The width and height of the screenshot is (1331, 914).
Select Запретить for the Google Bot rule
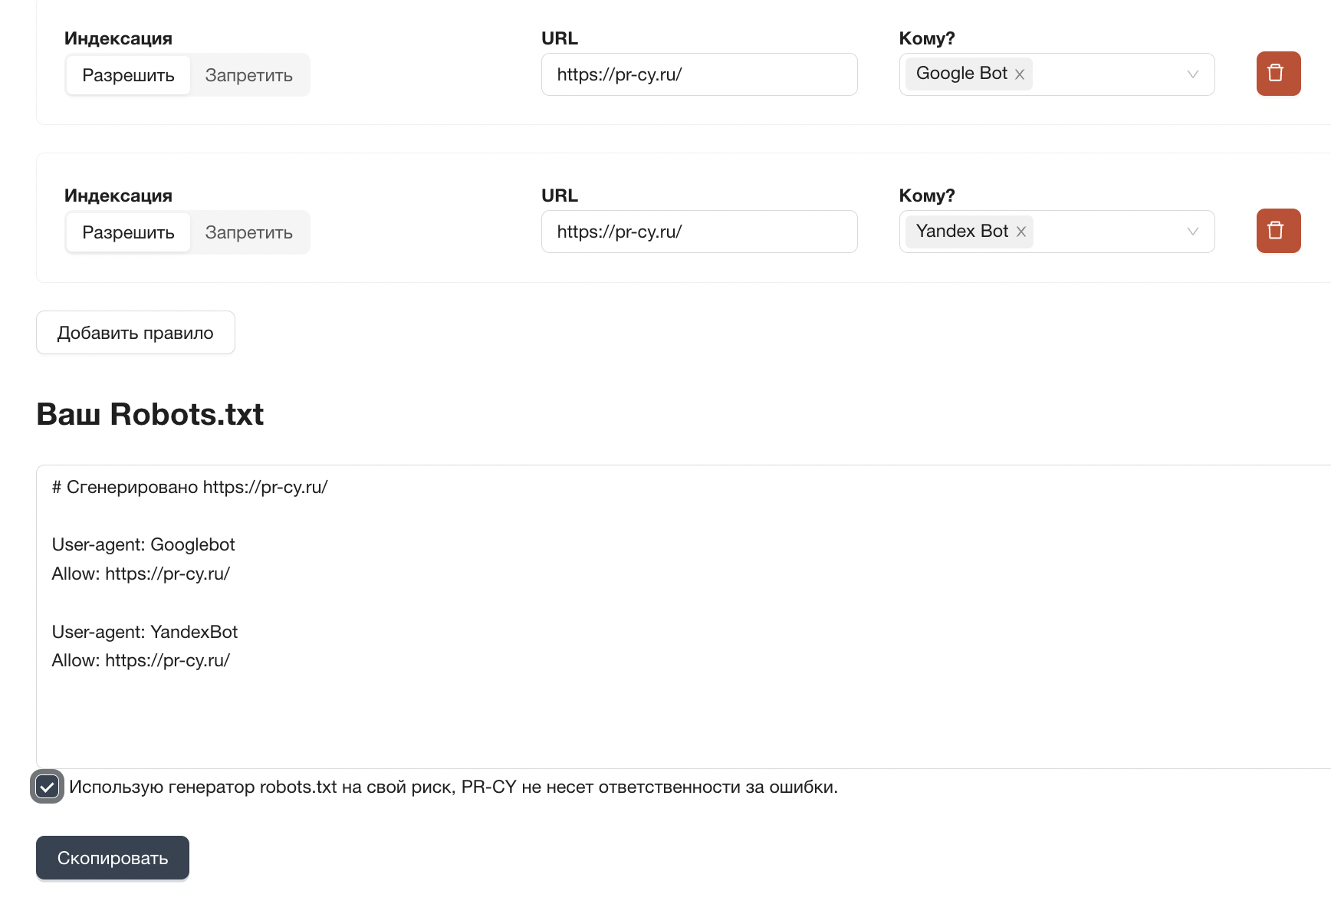(249, 75)
